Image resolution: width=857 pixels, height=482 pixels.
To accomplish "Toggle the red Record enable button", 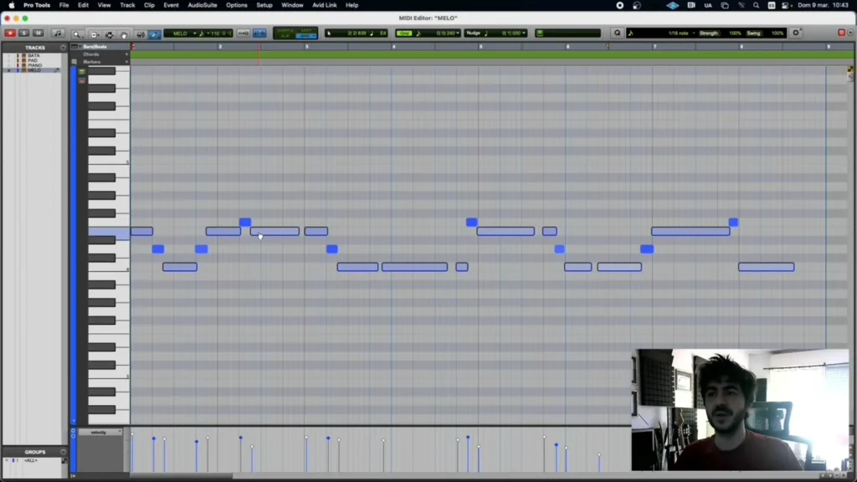I will pos(10,33).
